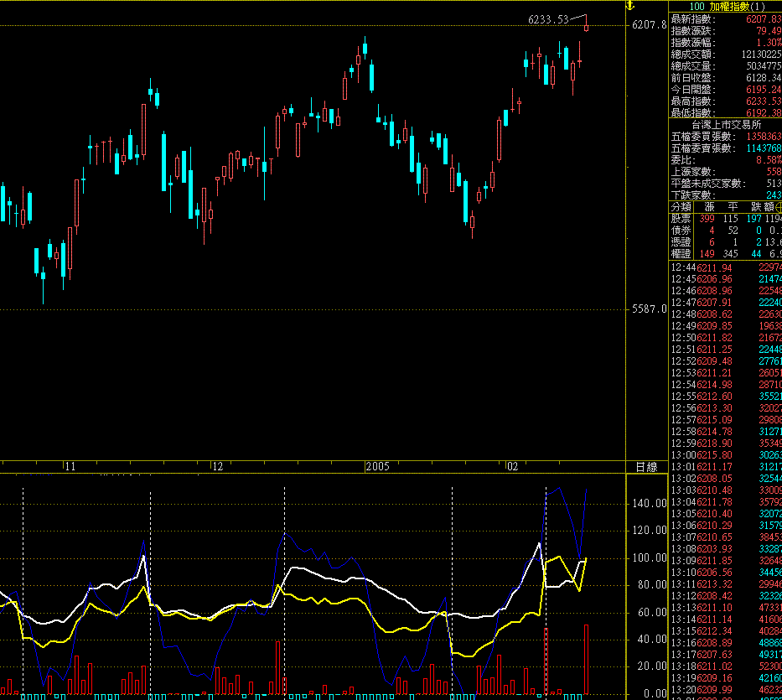Image resolution: width=782 pixels, height=700 pixels.
Task: Click the 100.00 level on indicator axis
Action: click(x=649, y=558)
